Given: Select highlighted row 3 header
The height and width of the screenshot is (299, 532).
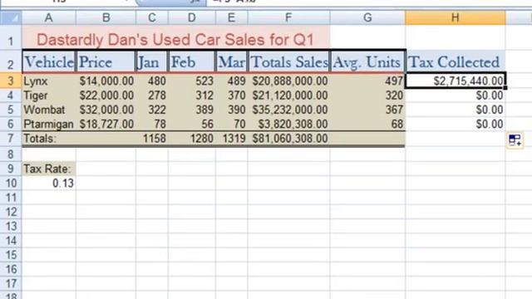Looking at the screenshot, I should click(11, 81).
